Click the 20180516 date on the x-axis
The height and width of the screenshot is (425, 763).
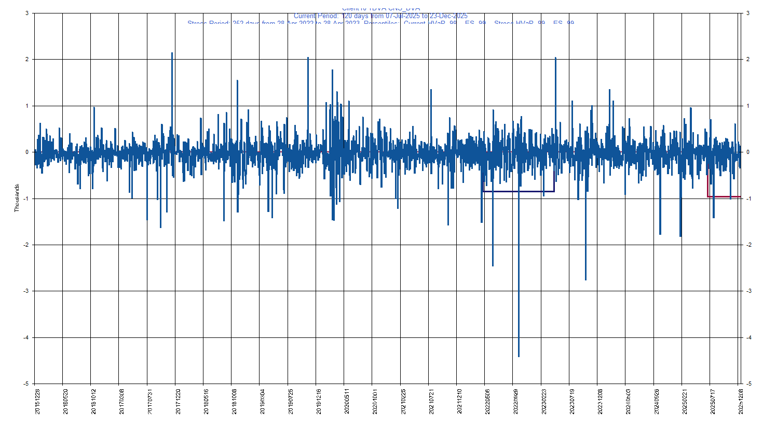pyautogui.click(x=207, y=401)
